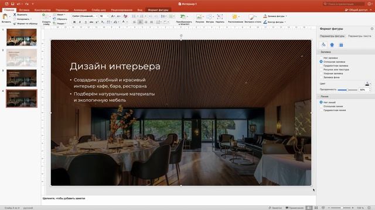Open Notes (Заметки) in status bar
Image resolution: width=375 pixels, height=210 pixels.
pyautogui.click(x=275, y=208)
